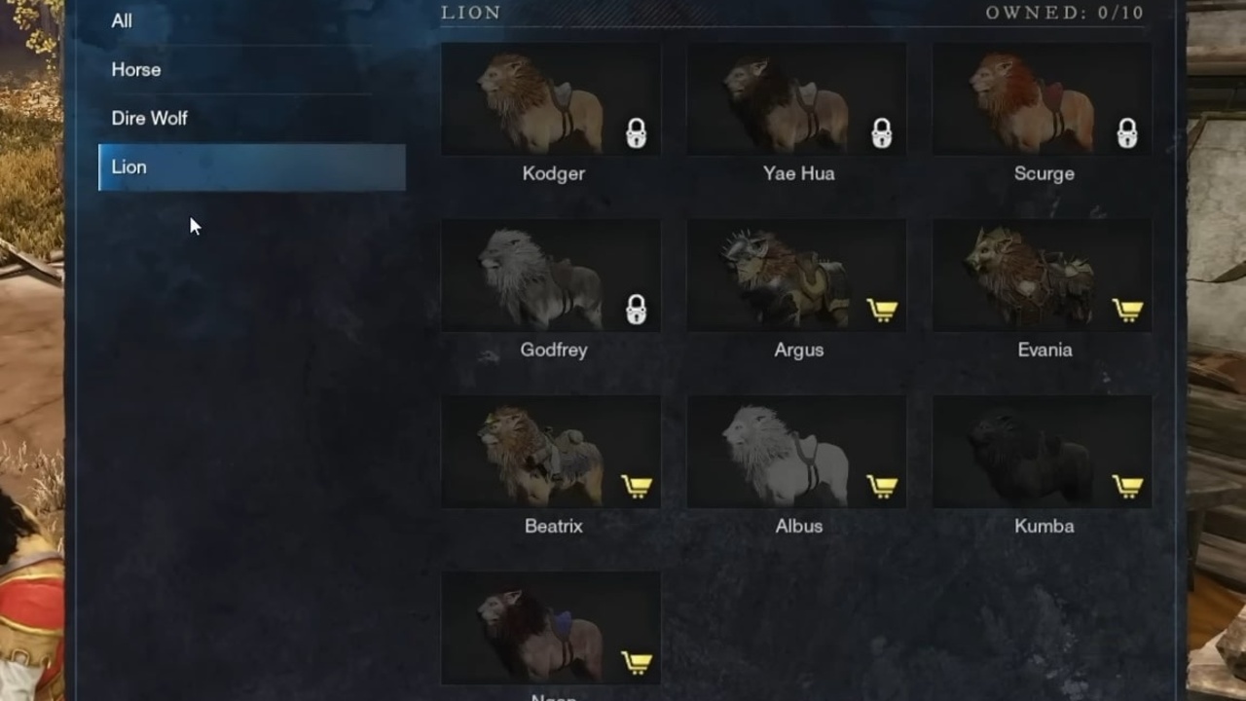Click the shopping cart icon on Evania

coord(1127,310)
